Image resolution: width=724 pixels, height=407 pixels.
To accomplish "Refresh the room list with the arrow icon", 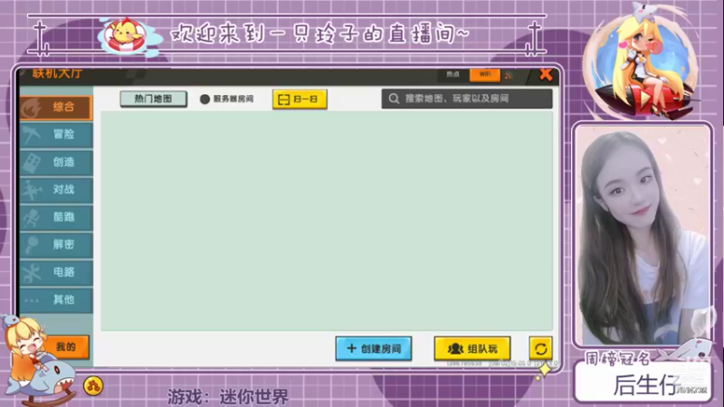I will click(540, 349).
